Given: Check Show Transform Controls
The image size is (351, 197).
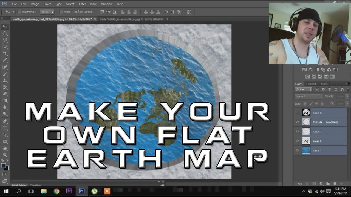Looking at the screenshot, I should point(61,12).
